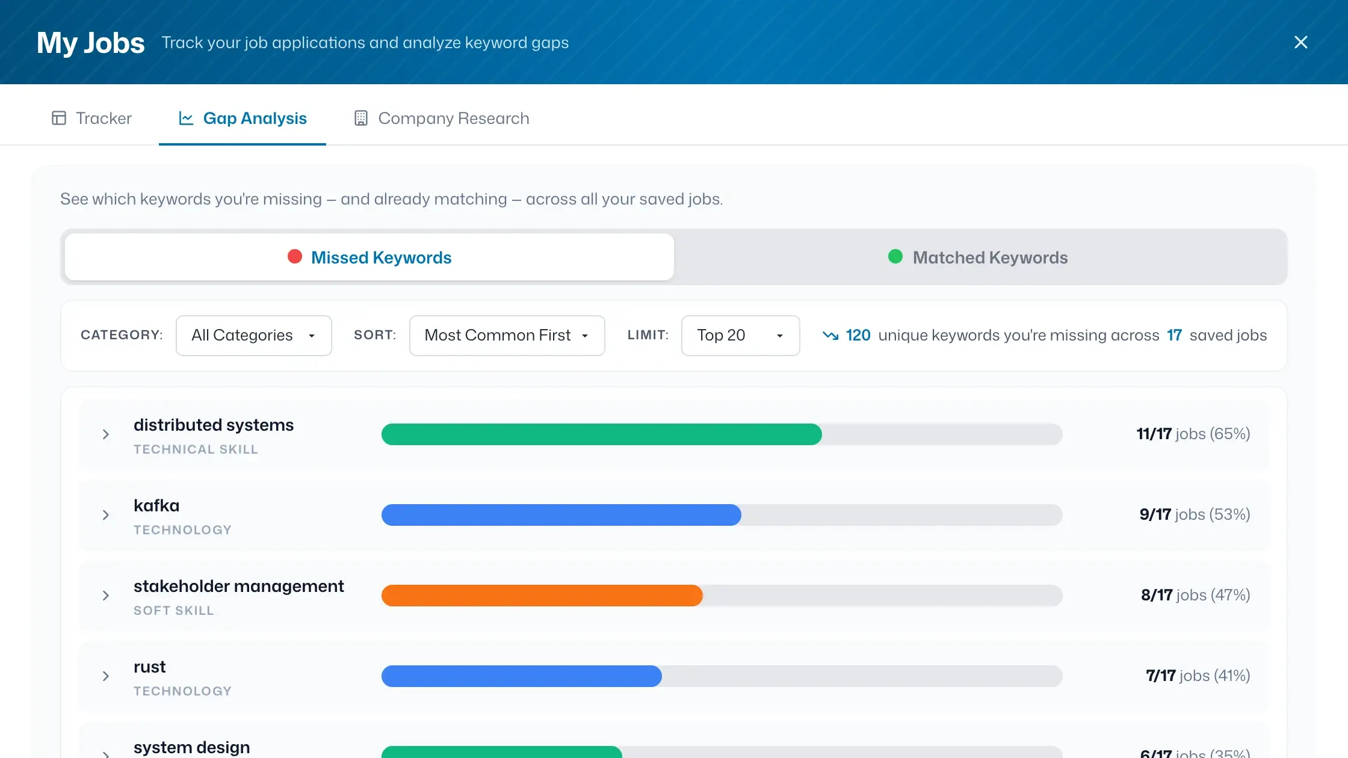Click the downward trend arrow icon
1348x758 pixels.
coord(830,335)
